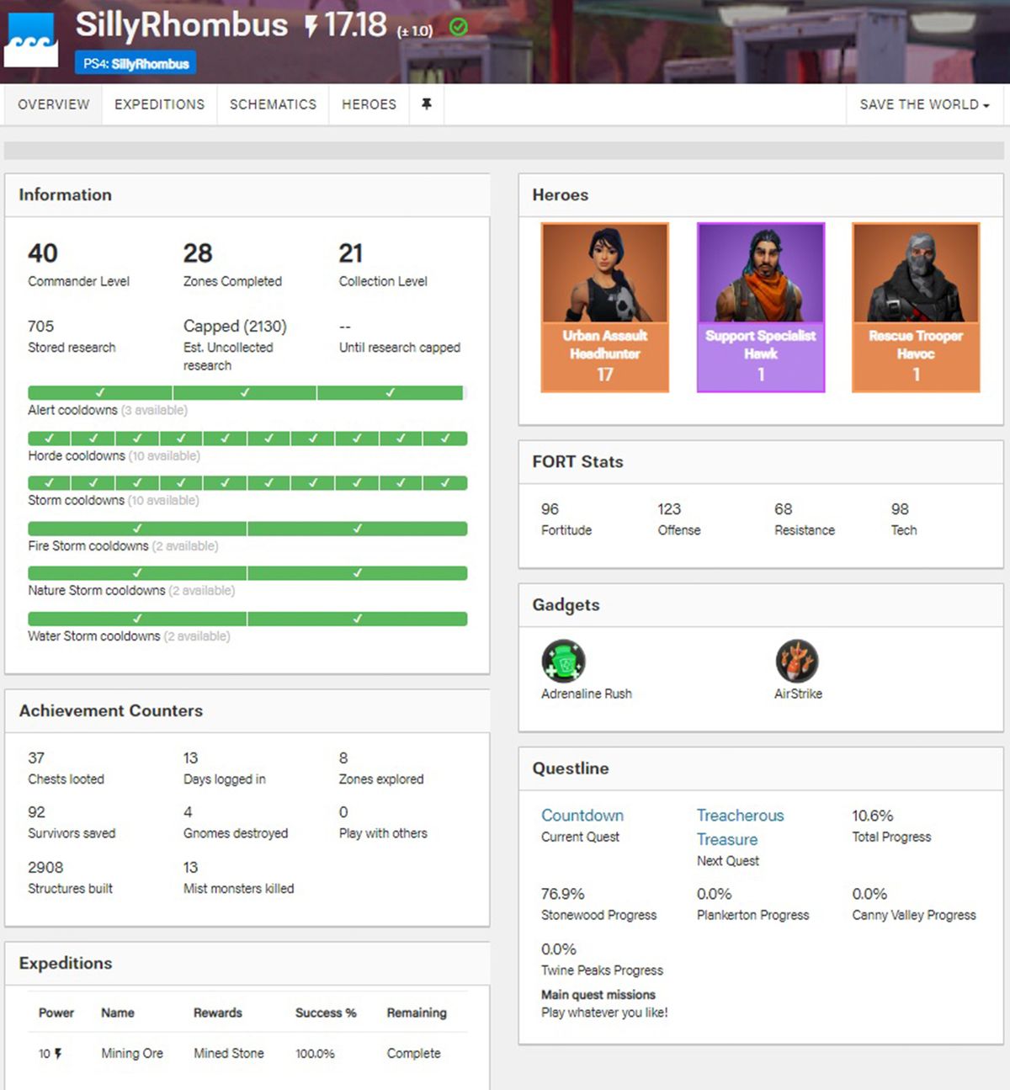Click the green verified badge near the username

tap(458, 28)
